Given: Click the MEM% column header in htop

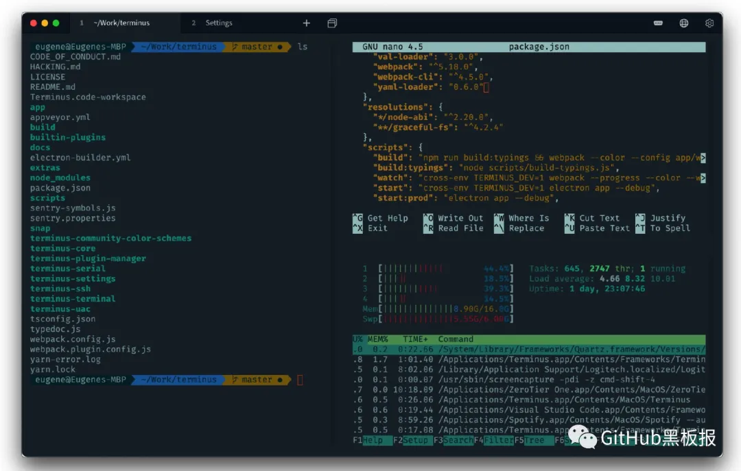Looking at the screenshot, I should point(377,339).
